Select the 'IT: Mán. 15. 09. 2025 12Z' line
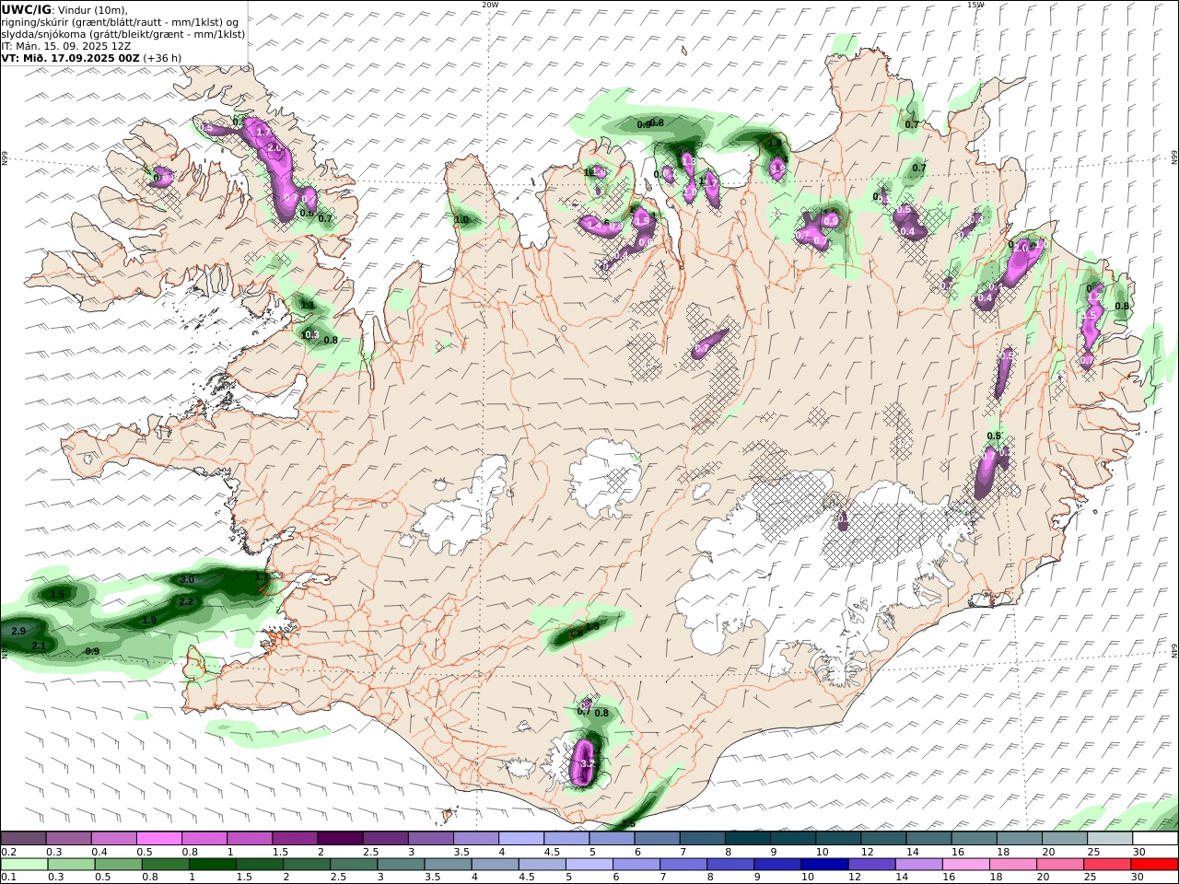 coord(65,45)
